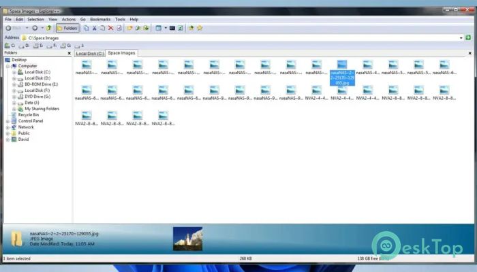
Task: Select Recycle Bin in the tree
Action: [x=29, y=115]
